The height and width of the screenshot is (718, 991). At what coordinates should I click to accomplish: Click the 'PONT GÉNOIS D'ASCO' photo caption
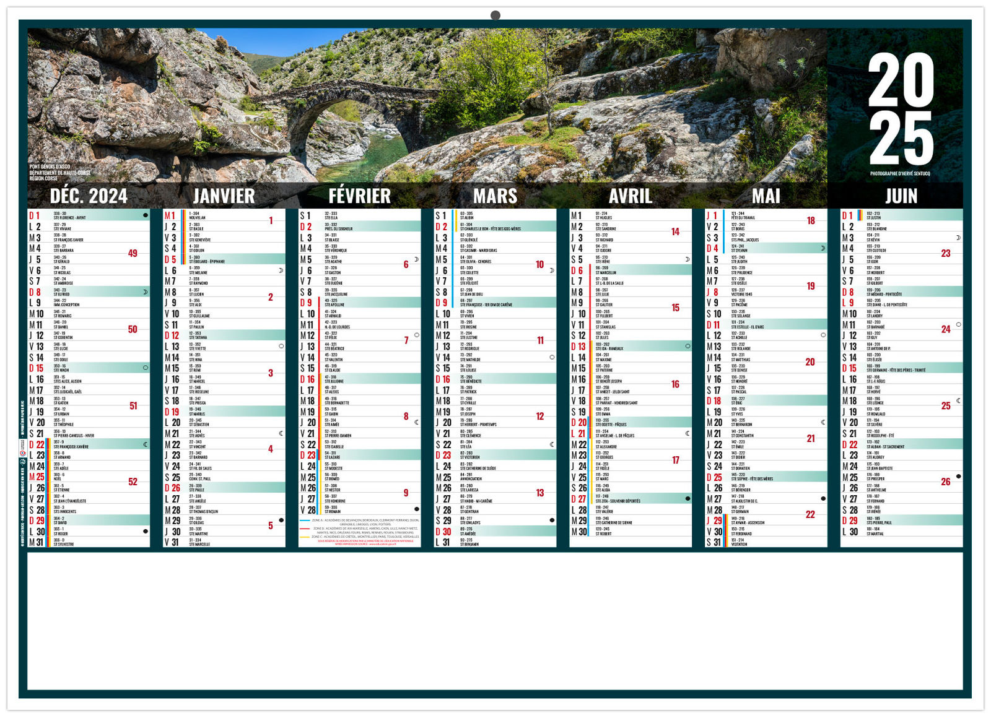(50, 167)
